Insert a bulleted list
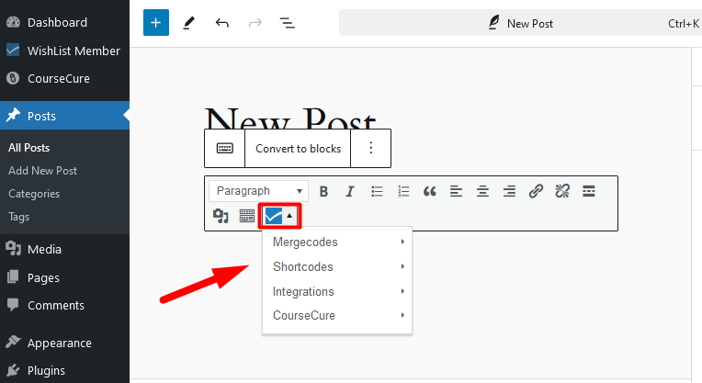This screenshot has width=702, height=383. (377, 191)
